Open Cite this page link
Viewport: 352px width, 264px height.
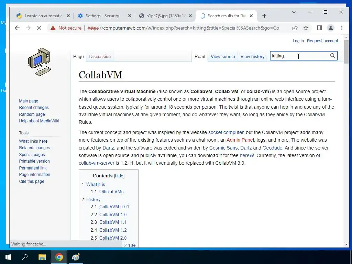click(32, 181)
